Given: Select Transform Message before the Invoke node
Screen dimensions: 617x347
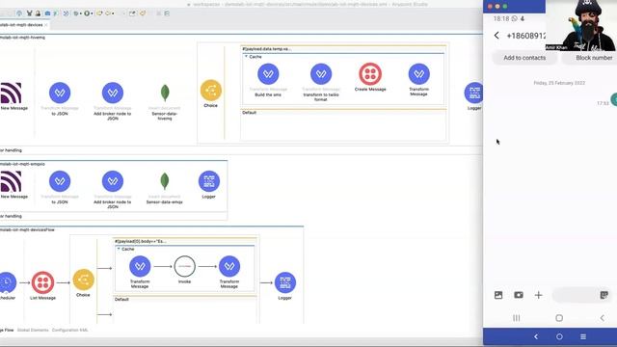Looking at the screenshot, I should pyautogui.click(x=140, y=266).
